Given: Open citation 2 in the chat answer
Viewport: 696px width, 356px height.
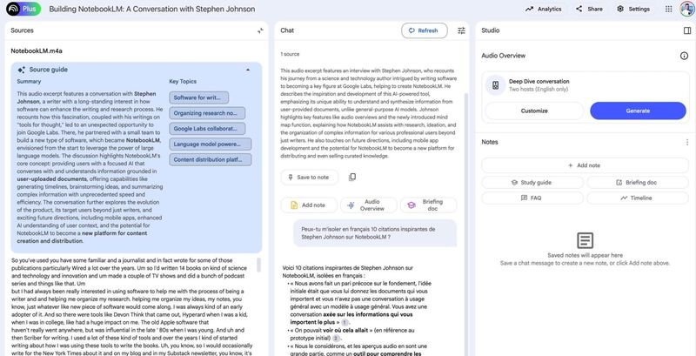Looking at the screenshot, I should click(x=336, y=338).
